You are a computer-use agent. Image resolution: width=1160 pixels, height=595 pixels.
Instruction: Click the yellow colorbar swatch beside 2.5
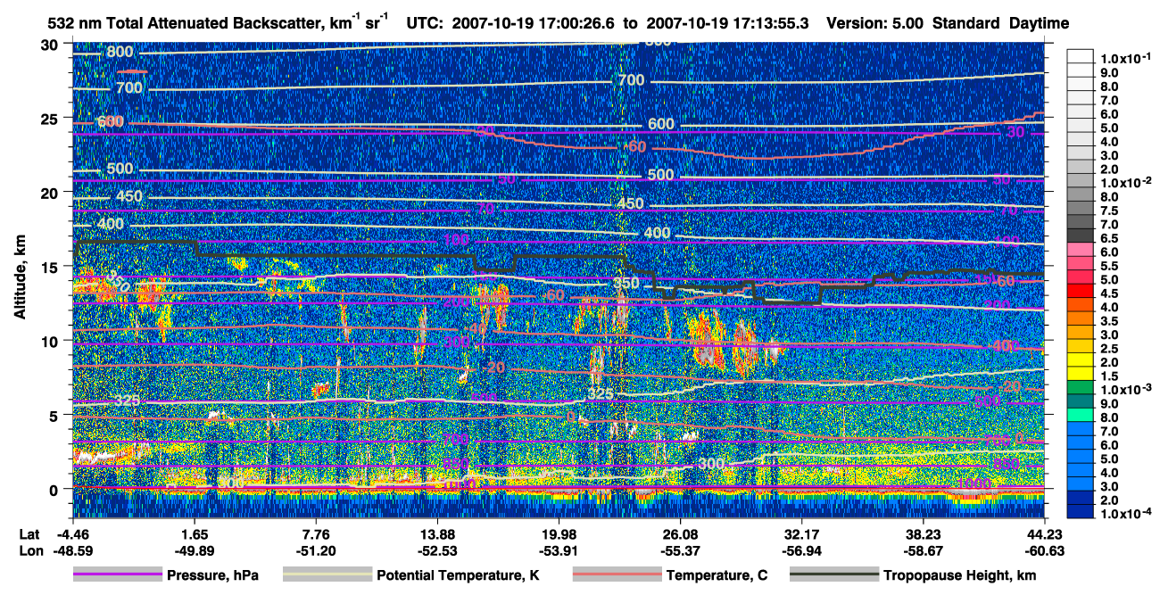click(x=1081, y=347)
